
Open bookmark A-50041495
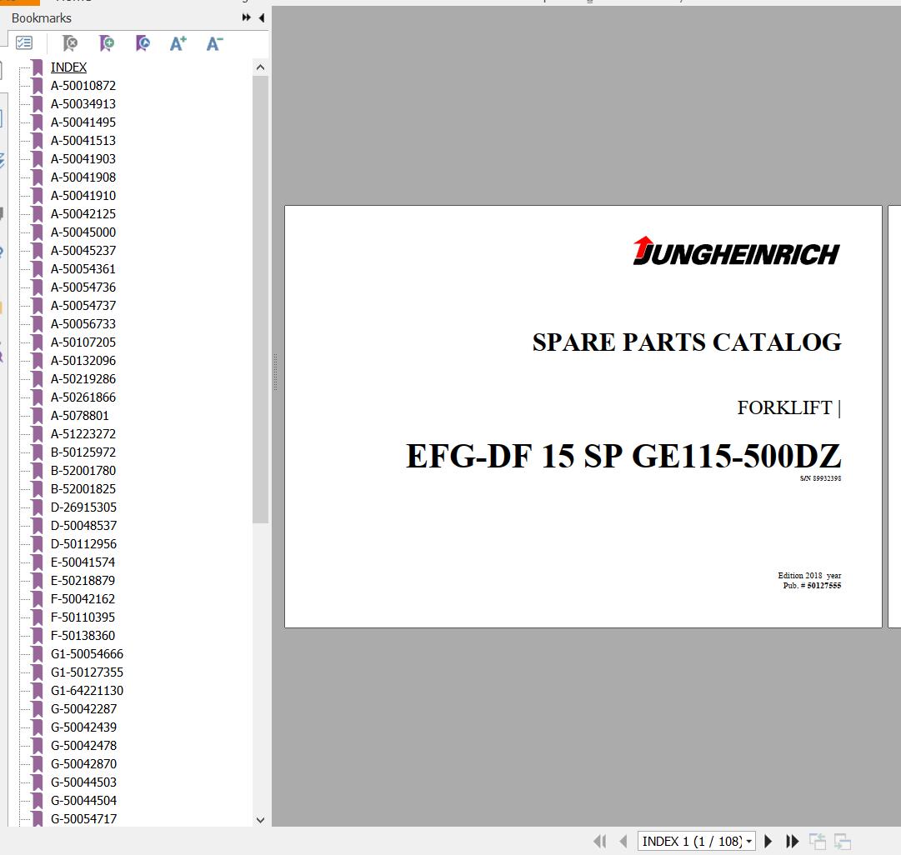pos(83,122)
